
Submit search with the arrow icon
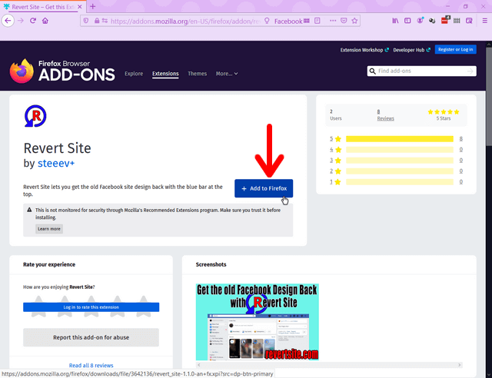coord(470,71)
